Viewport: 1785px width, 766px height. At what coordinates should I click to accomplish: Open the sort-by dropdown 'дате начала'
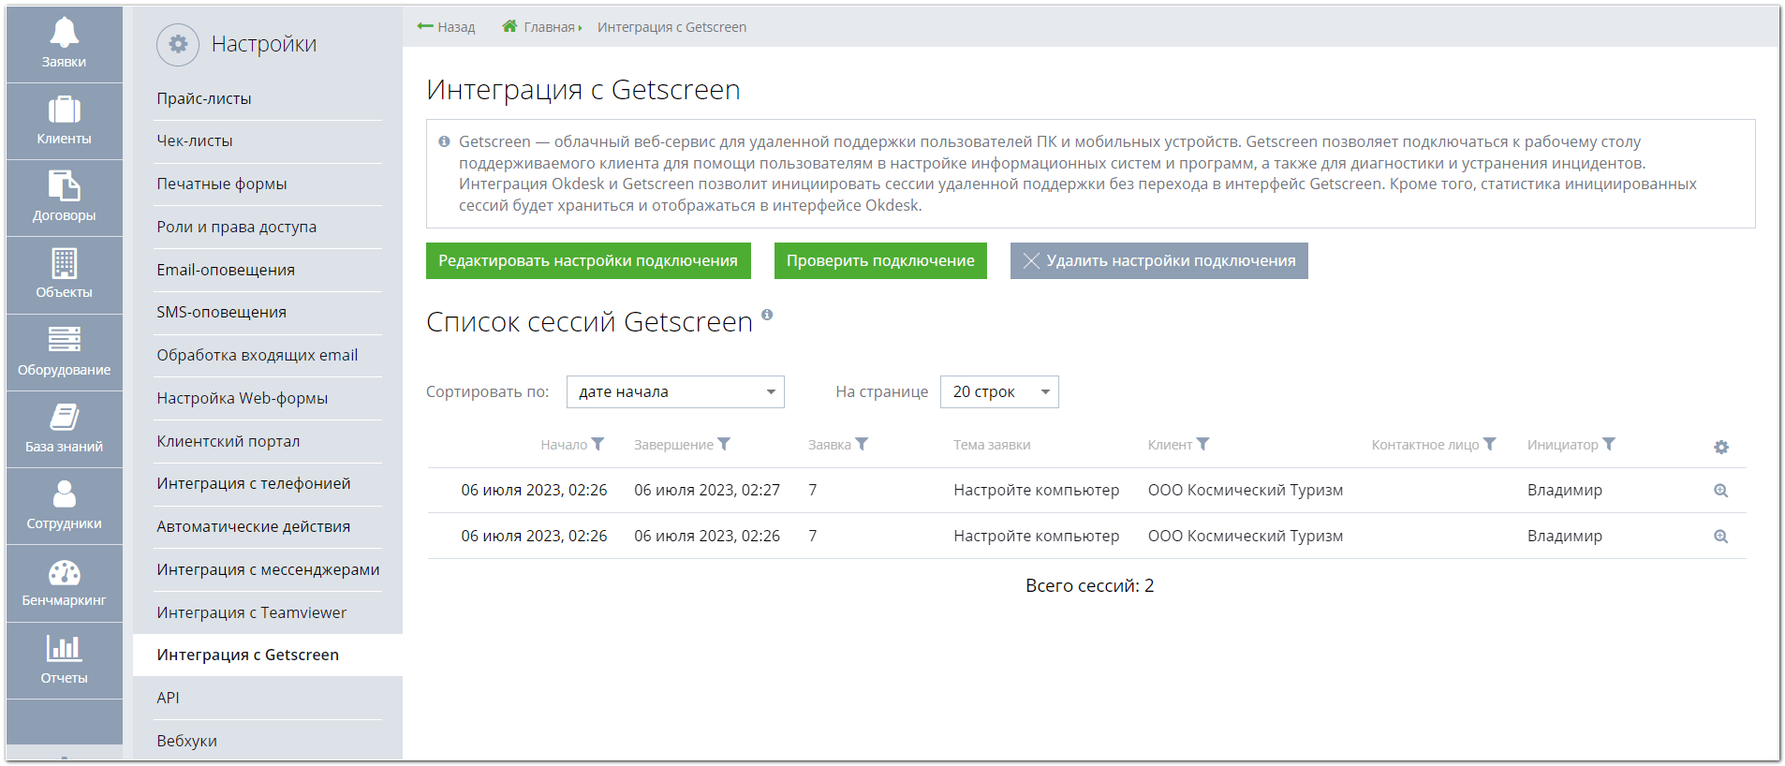click(675, 391)
